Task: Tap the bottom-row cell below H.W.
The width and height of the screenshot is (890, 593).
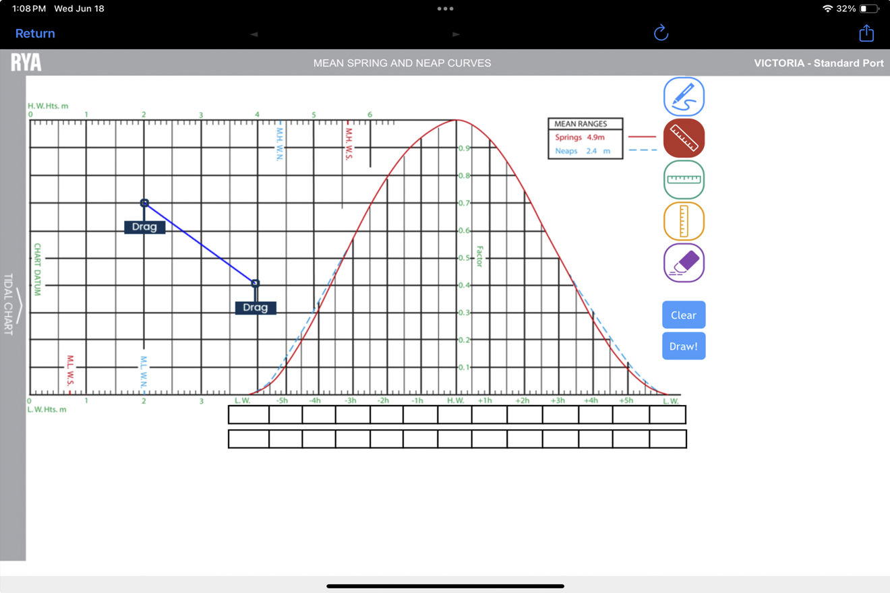Action: pyautogui.click(x=454, y=439)
